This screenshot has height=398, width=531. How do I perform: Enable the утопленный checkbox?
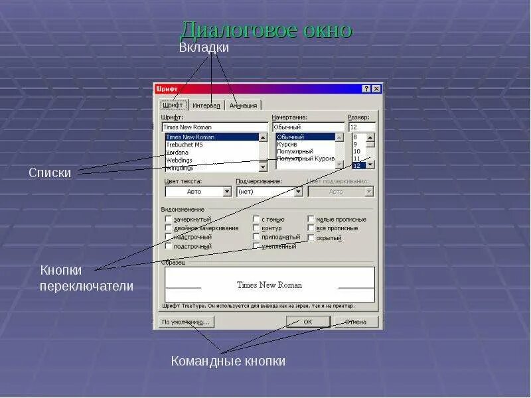tap(256, 246)
